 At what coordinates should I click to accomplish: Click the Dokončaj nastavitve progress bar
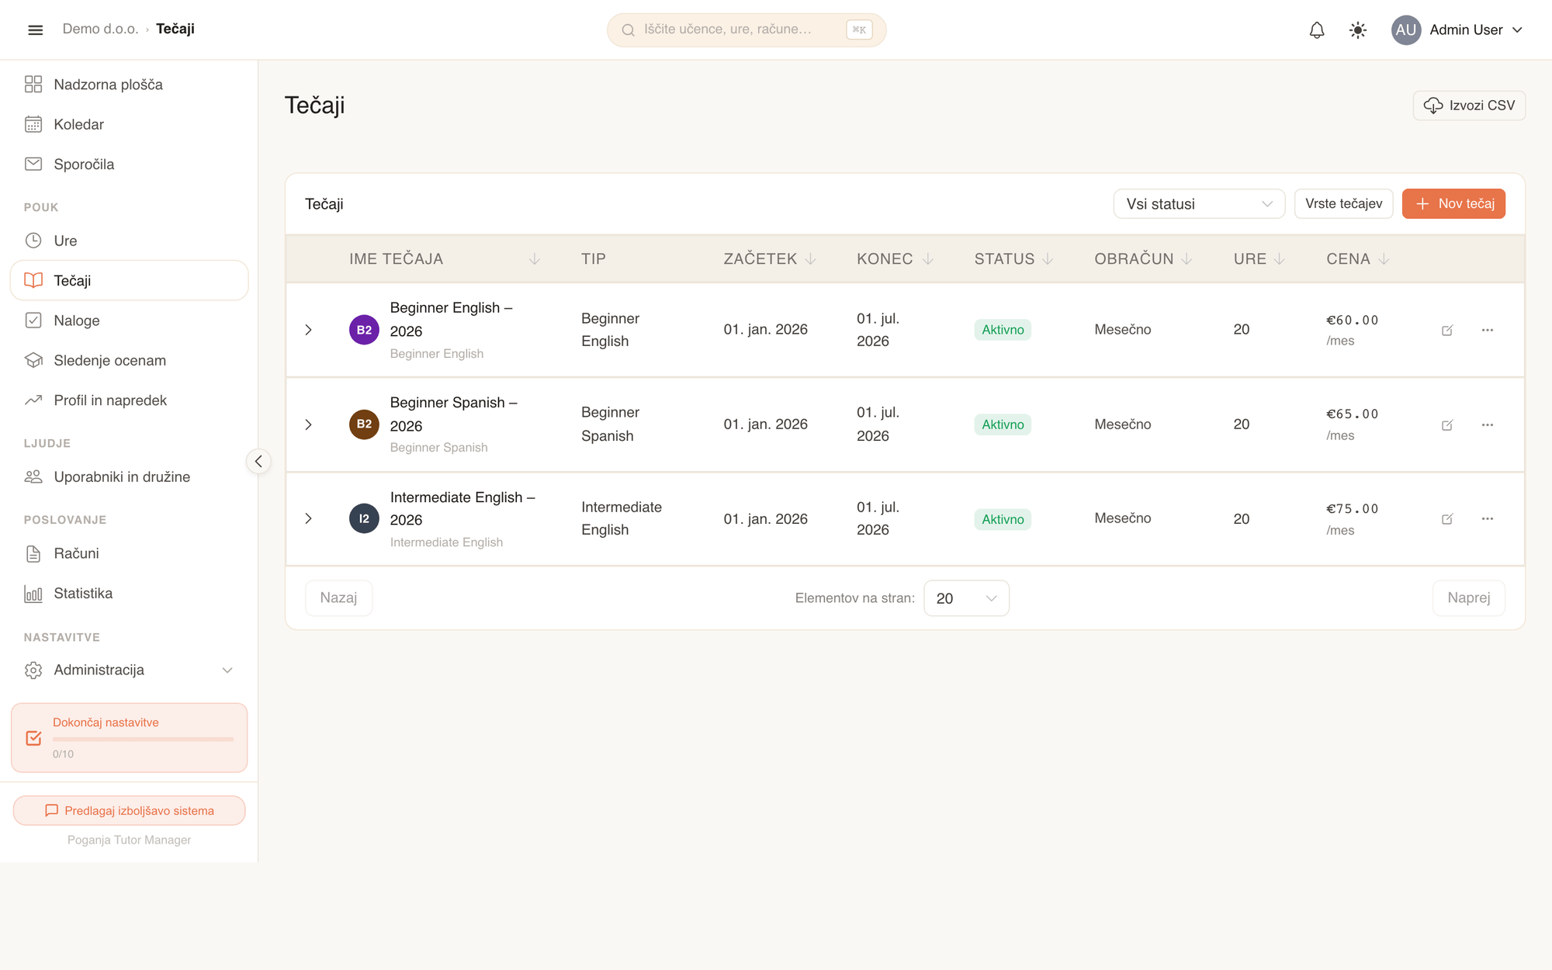tap(143, 740)
